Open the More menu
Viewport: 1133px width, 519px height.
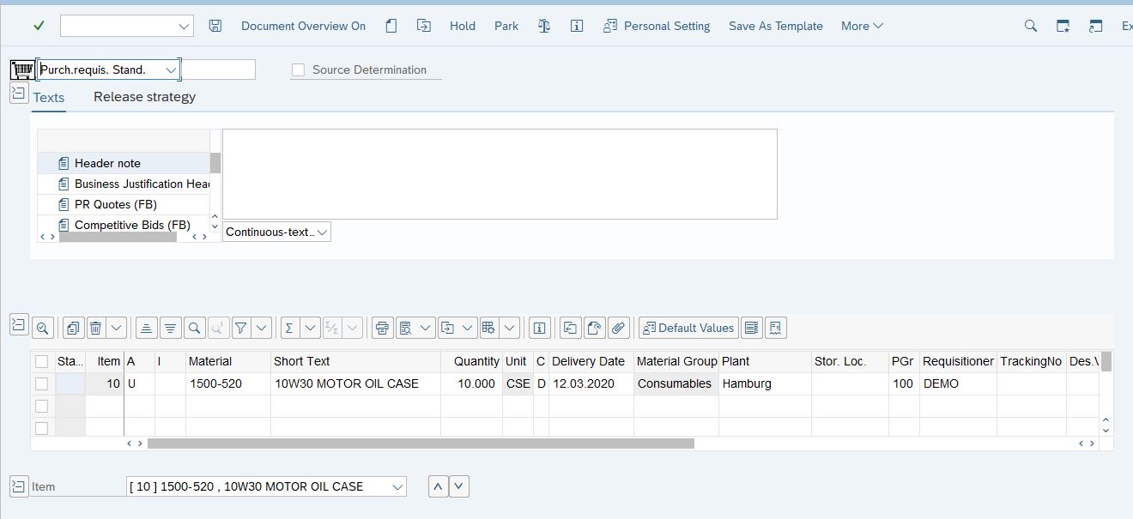pyautogui.click(x=862, y=26)
